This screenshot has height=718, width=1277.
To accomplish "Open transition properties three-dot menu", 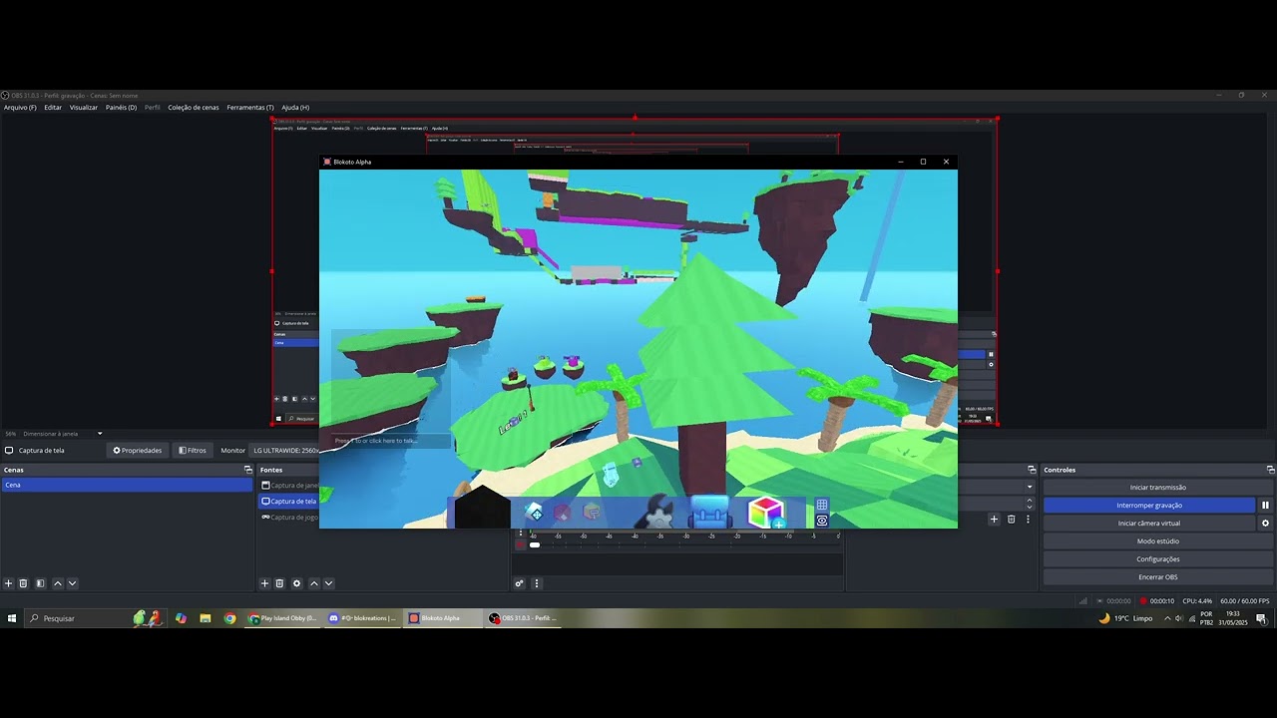I will pyautogui.click(x=1026, y=520).
